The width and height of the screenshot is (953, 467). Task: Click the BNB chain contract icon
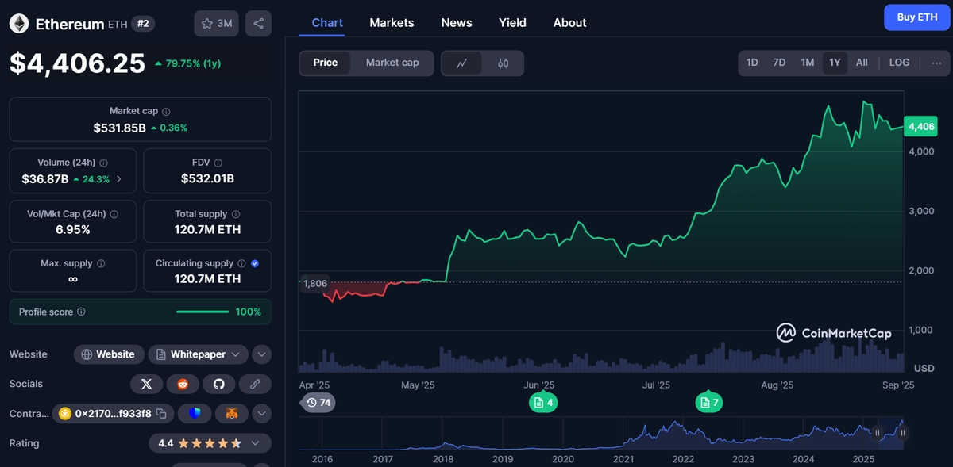tap(64, 413)
